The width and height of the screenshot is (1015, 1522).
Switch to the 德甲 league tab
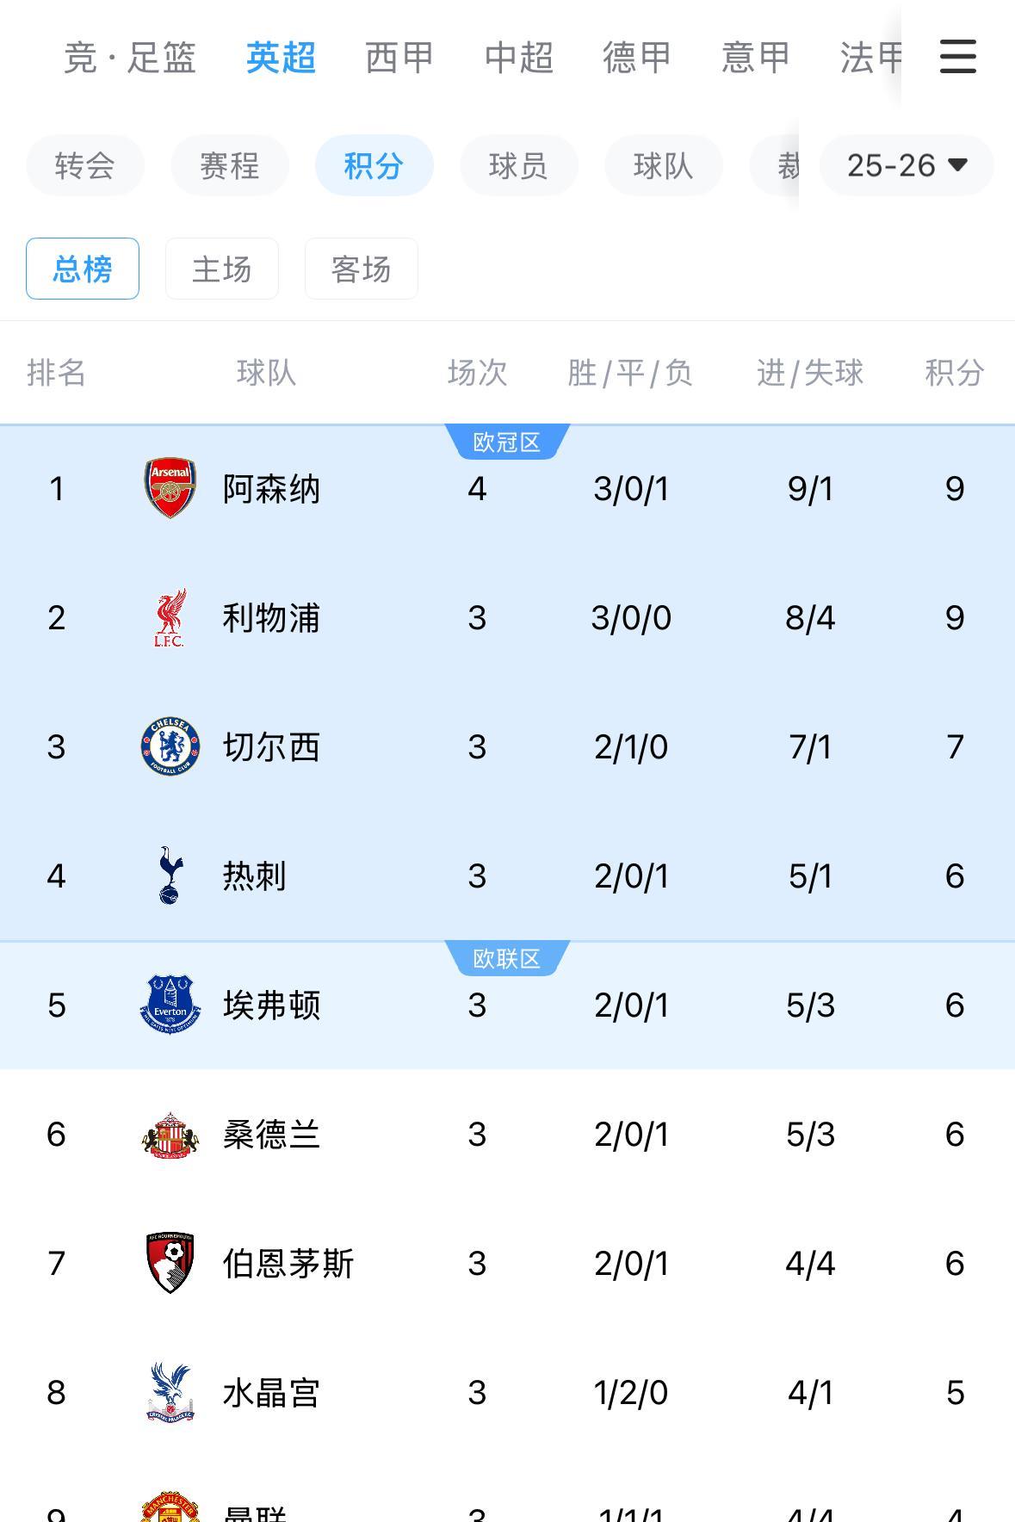[x=637, y=58]
